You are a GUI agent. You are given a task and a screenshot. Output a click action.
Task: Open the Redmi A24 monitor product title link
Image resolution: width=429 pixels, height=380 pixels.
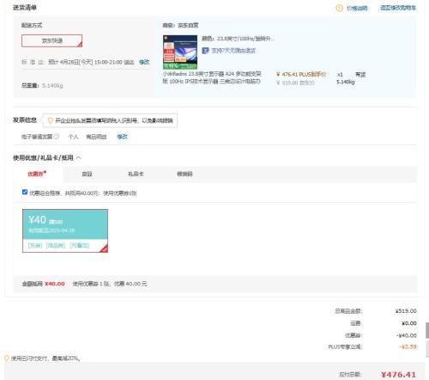(x=212, y=77)
